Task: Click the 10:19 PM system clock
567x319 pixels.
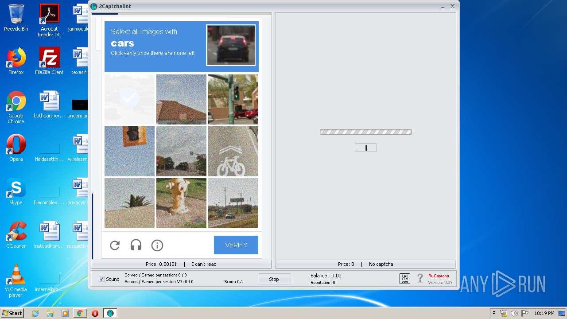Action: (544, 313)
